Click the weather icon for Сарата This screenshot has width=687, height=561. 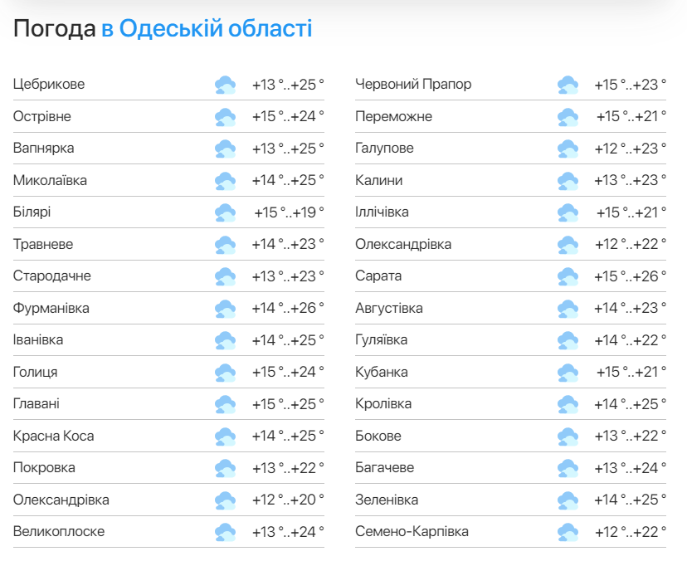[568, 276]
